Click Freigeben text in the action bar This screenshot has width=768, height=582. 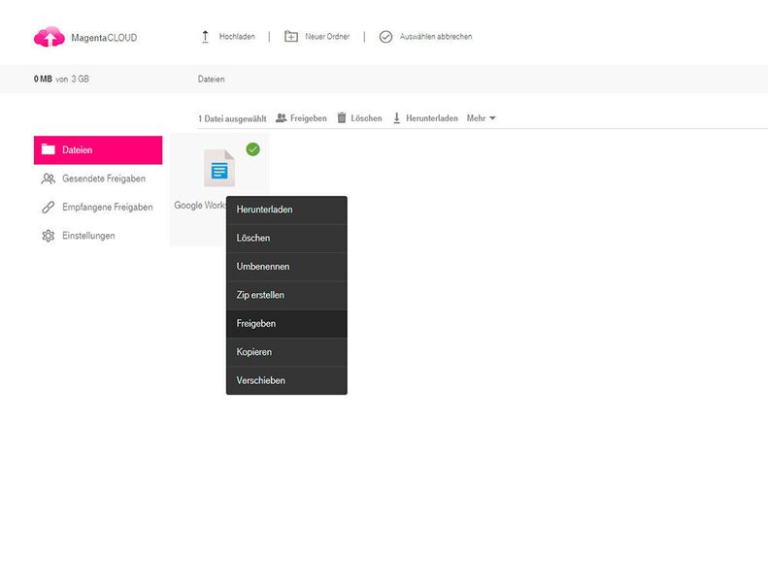[x=308, y=118]
